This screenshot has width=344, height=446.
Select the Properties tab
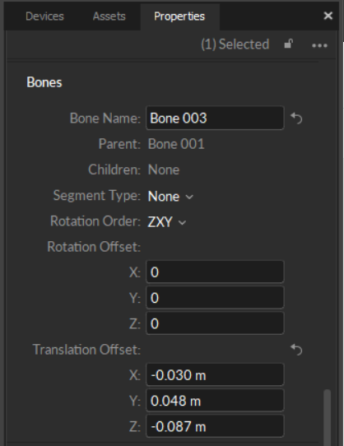coord(179,16)
